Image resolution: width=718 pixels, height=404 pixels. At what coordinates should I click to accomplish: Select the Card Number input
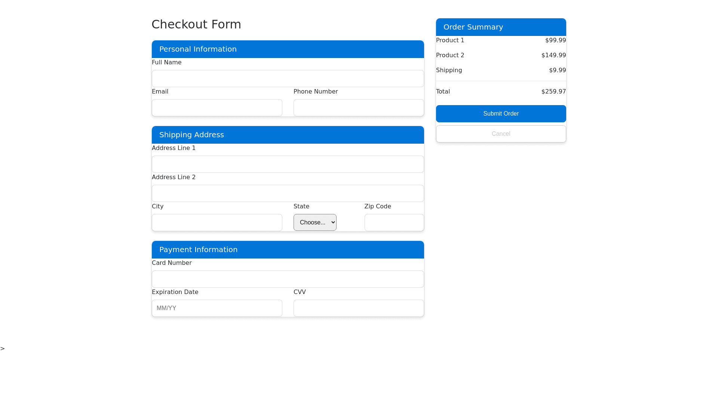tap(288, 279)
